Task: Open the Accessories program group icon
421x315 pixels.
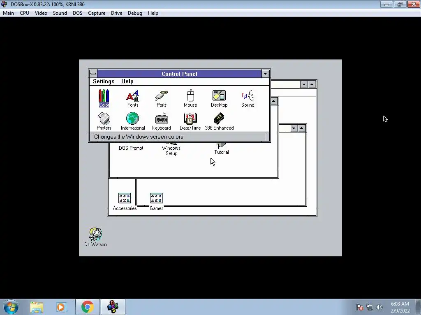Action: (125, 202)
